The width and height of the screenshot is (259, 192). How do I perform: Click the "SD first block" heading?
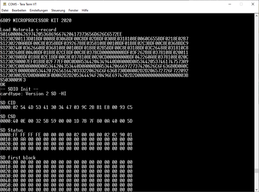[18, 158]
